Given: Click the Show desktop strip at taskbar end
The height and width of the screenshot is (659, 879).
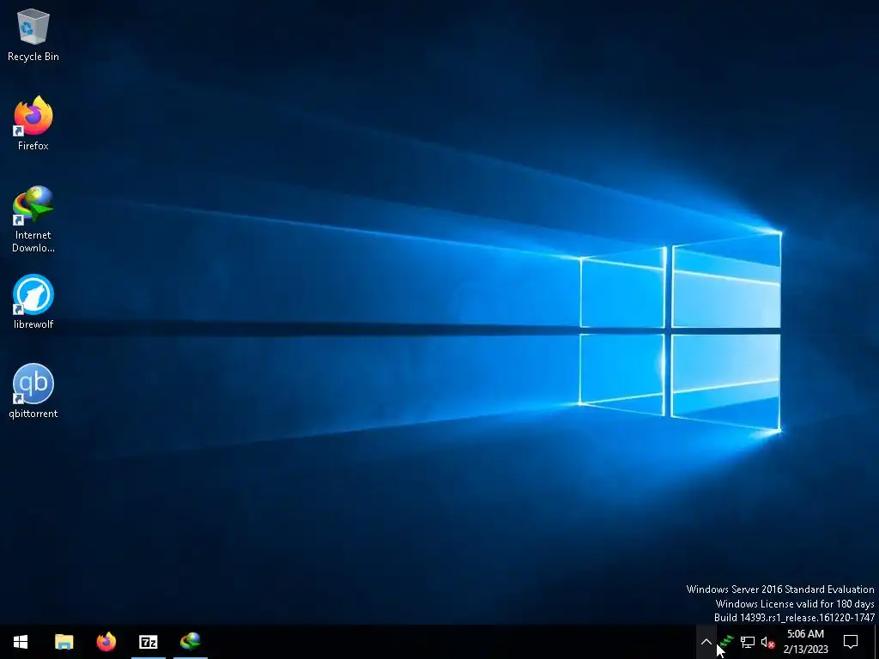Looking at the screenshot, I should coord(876,642).
